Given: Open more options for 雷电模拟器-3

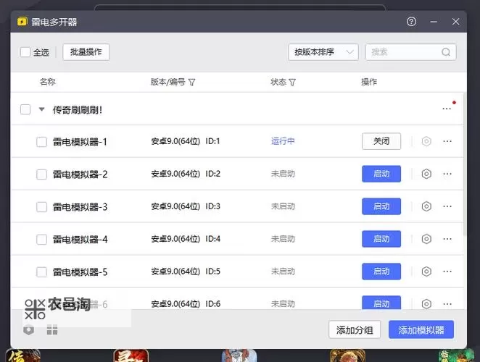Looking at the screenshot, I should 447,206.
